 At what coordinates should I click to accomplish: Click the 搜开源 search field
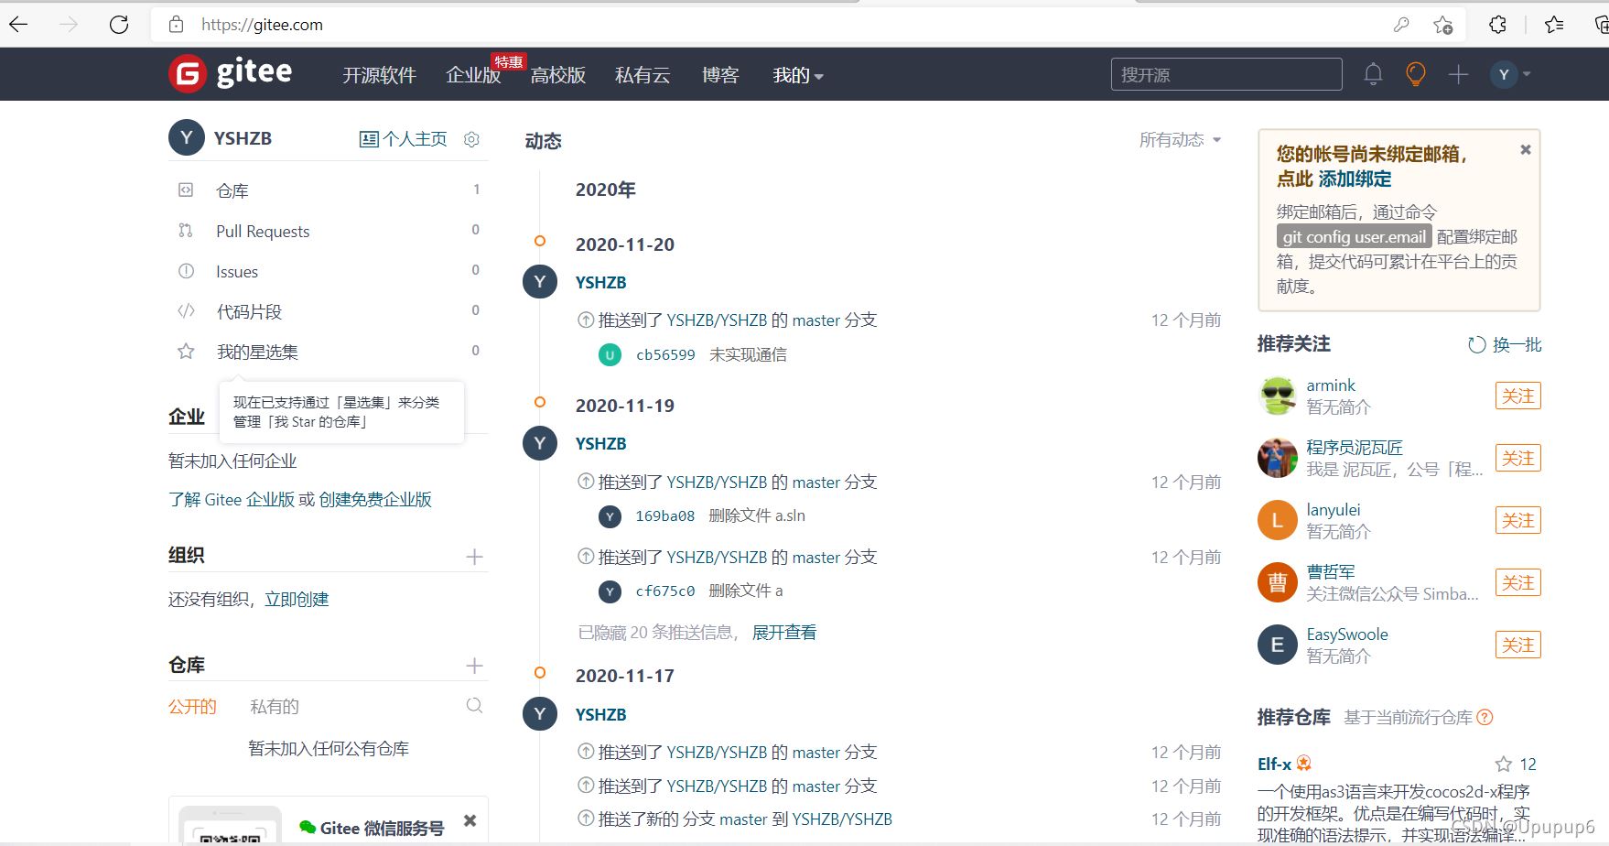(x=1226, y=74)
